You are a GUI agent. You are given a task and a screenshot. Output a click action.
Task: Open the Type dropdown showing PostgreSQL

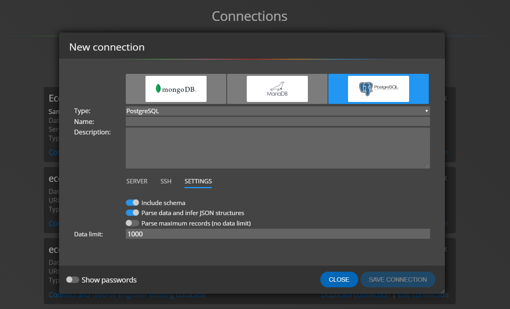click(x=278, y=111)
